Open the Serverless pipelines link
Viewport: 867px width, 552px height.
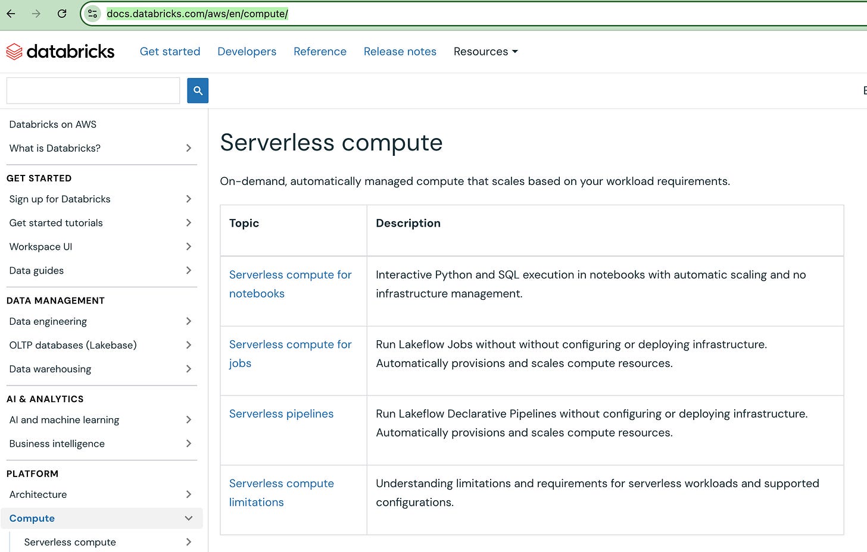pos(281,414)
